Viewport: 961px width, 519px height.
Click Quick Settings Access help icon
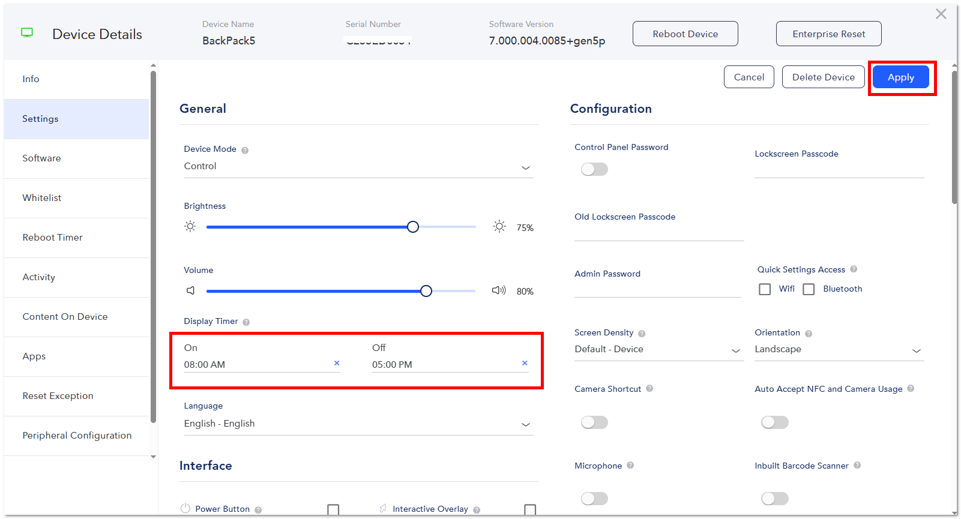tap(854, 269)
